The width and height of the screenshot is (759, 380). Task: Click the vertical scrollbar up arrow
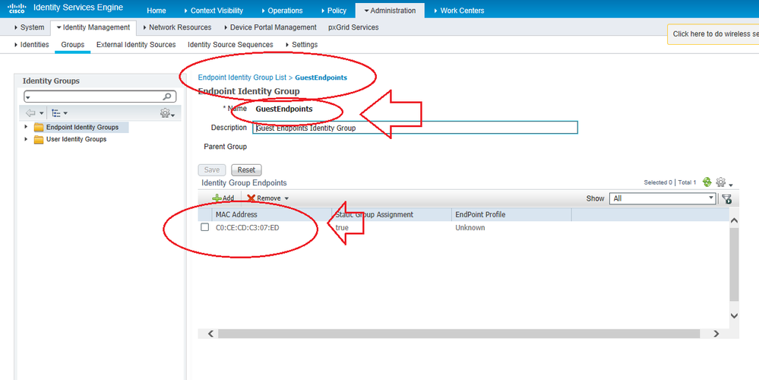tap(734, 220)
